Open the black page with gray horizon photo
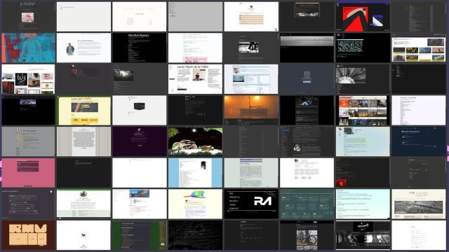449x252 pixels. pyautogui.click(x=307, y=48)
